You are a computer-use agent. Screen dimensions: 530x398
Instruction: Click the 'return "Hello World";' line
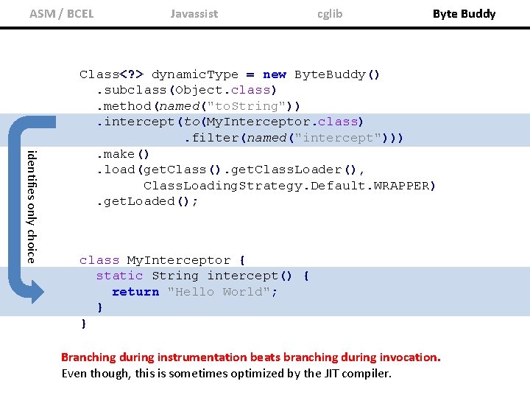coord(194,292)
